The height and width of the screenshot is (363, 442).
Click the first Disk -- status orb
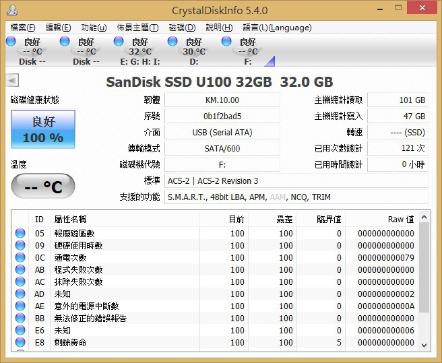[x=11, y=42]
